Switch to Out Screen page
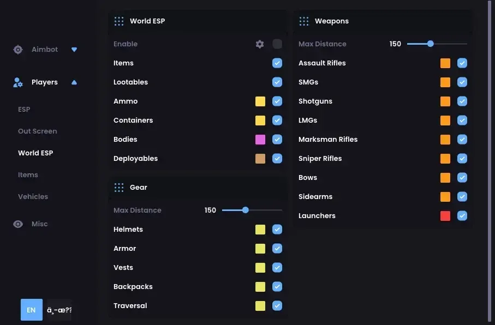The width and height of the screenshot is (495, 325). pyautogui.click(x=38, y=131)
